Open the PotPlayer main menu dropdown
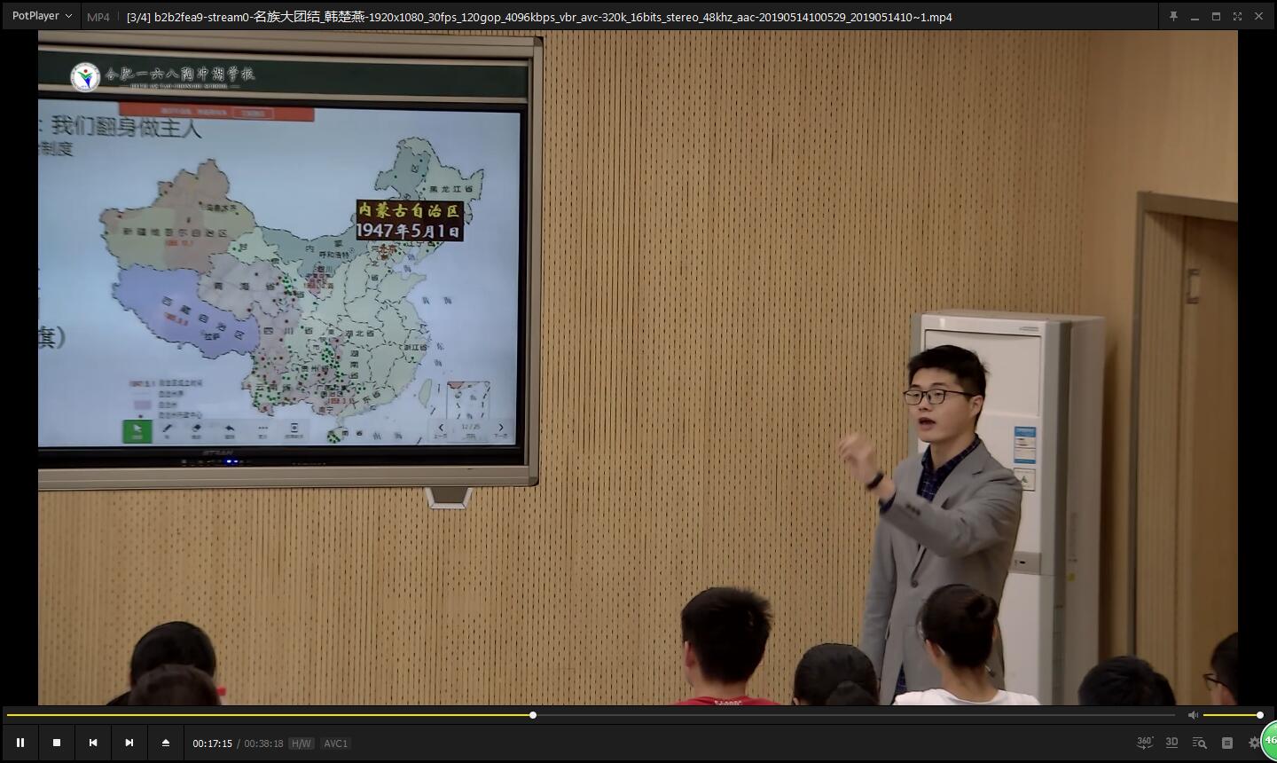 (42, 16)
